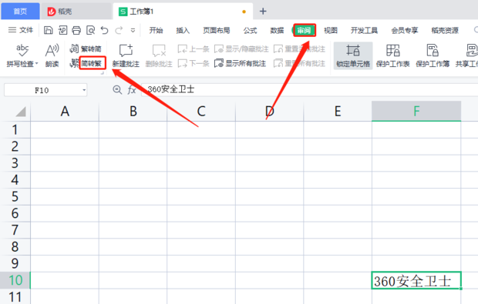The height and width of the screenshot is (304, 478).
Task: Click the Name Box showing F10
Action: pos(42,90)
